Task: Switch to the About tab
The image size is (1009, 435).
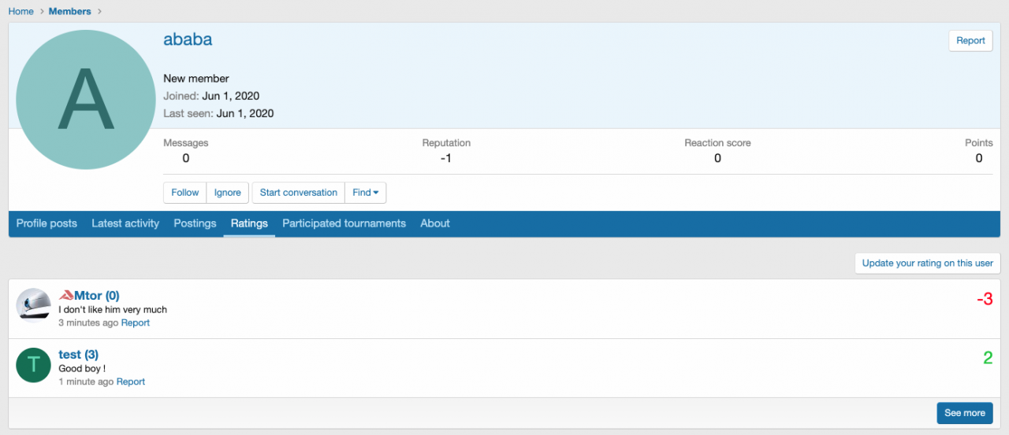Action: 435,223
